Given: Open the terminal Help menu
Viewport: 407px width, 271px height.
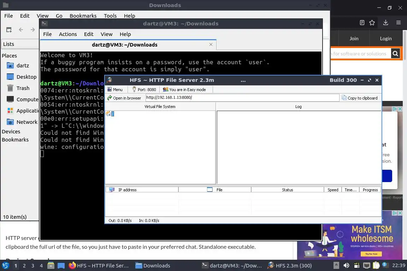Looking at the screenshot, I should click(125, 34).
